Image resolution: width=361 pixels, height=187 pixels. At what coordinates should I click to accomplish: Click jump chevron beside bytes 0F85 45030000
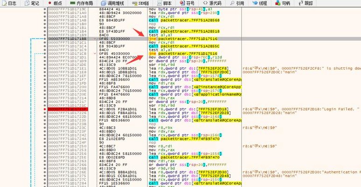coord(95,53)
